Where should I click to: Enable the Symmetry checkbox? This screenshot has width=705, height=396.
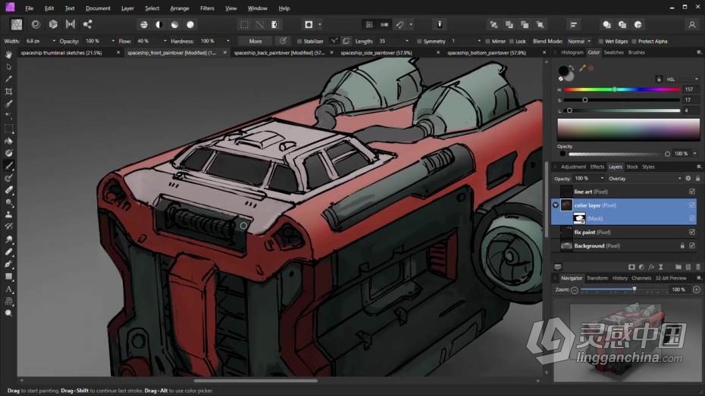click(419, 42)
